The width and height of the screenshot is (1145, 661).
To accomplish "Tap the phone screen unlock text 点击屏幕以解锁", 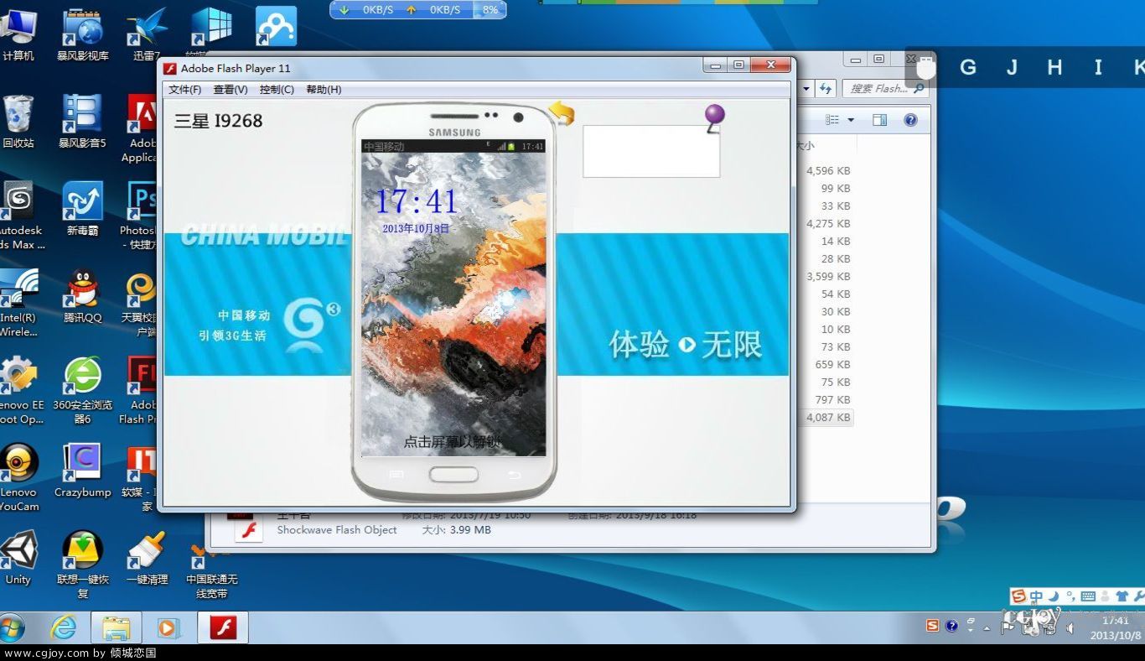I will tap(453, 441).
